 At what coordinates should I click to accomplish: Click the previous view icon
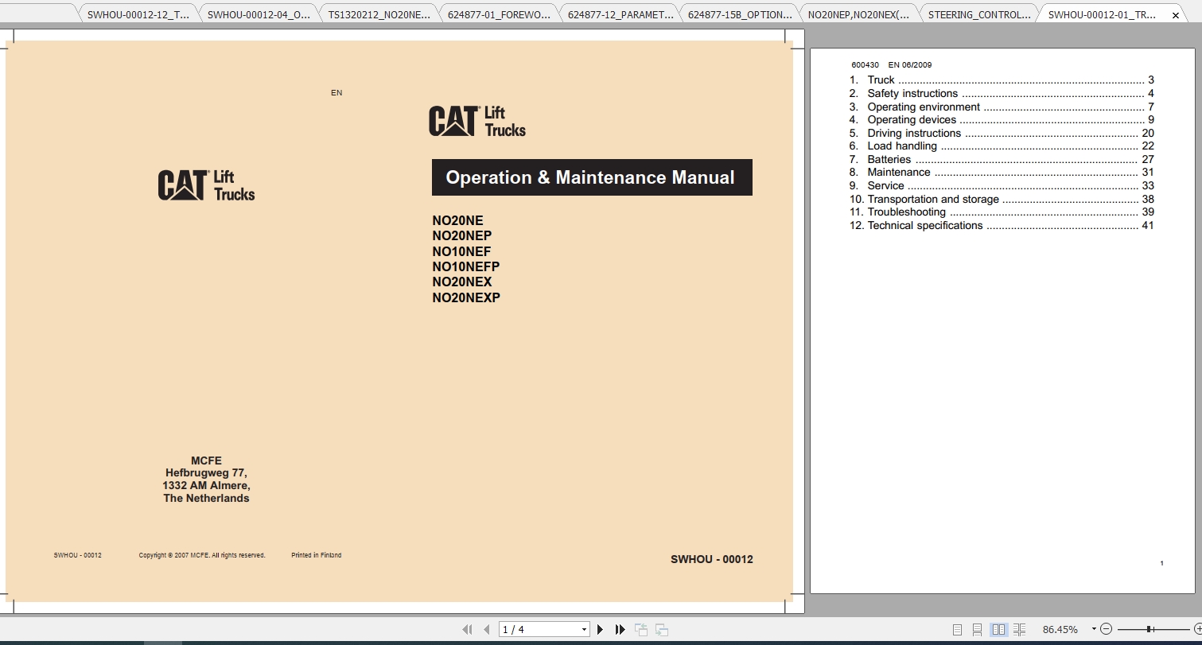click(642, 628)
